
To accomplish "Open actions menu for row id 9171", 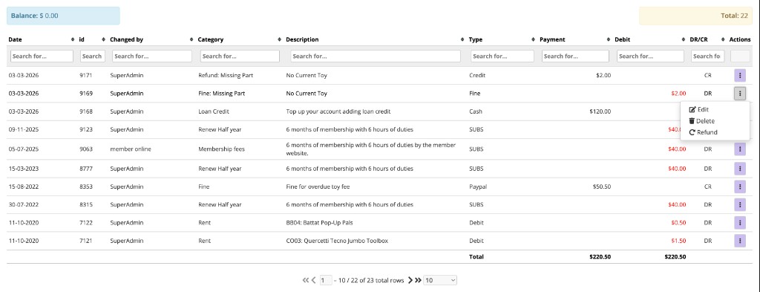I will pyautogui.click(x=740, y=75).
